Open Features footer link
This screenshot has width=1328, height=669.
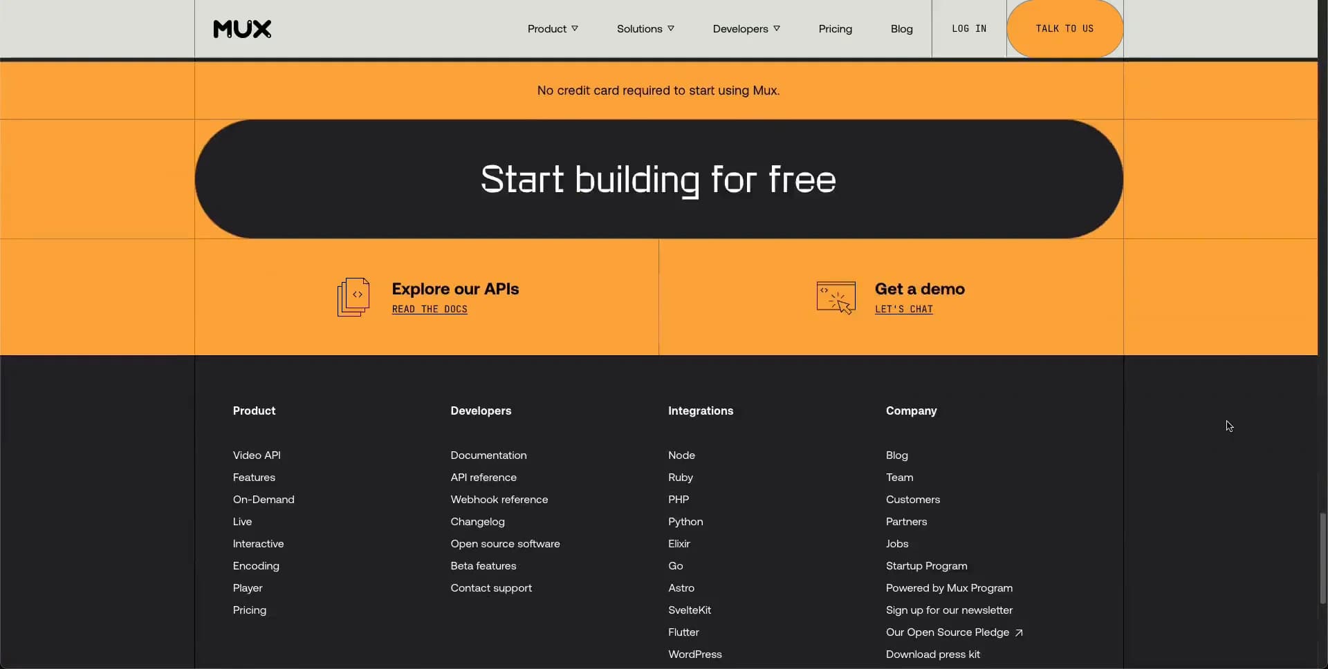[x=254, y=478]
